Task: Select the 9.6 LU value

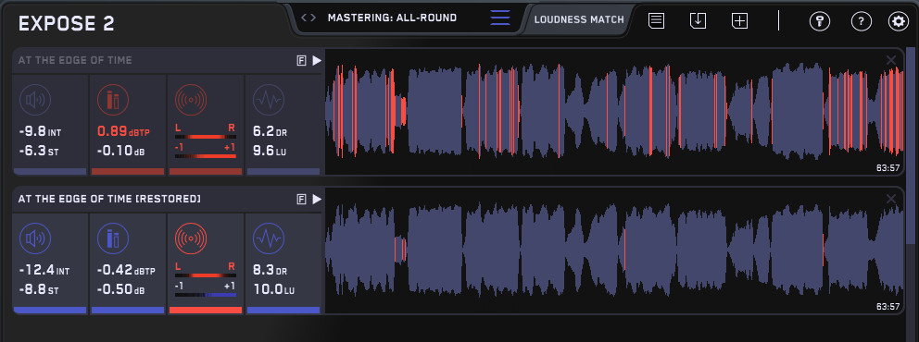Action: [x=271, y=152]
